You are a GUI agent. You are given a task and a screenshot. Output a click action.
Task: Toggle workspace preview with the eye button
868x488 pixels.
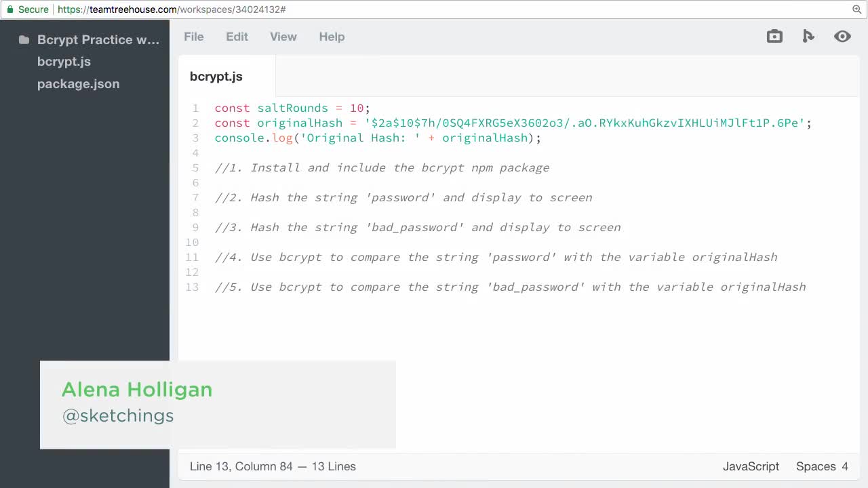[842, 36]
